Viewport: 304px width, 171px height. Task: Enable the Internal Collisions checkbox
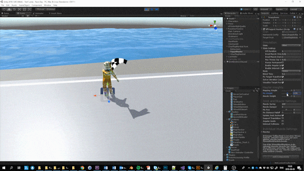coord(283,124)
